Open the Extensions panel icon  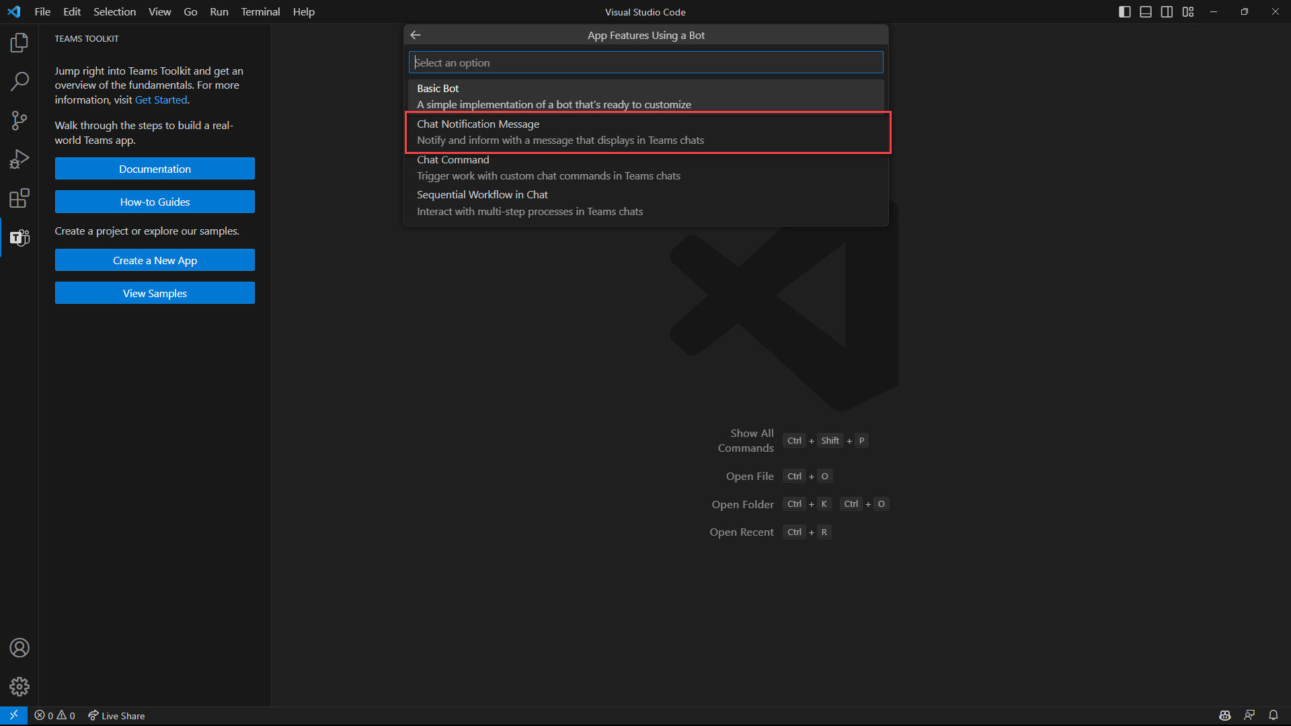click(19, 198)
